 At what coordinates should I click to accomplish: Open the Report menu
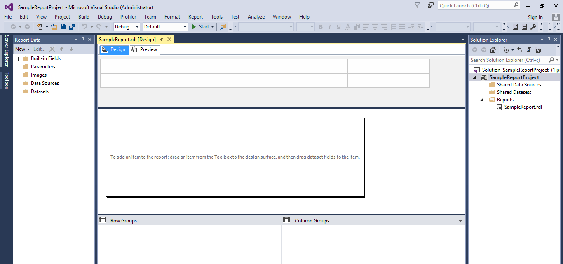[x=195, y=17]
